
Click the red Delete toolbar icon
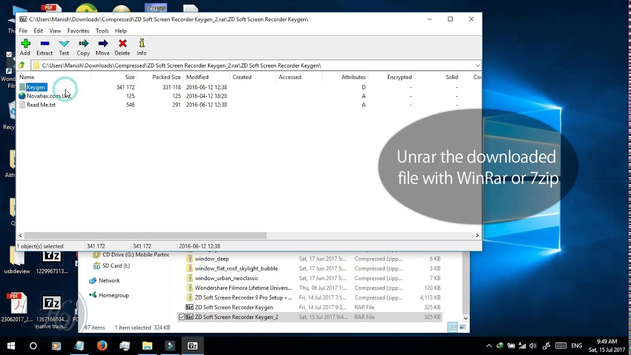[x=122, y=47]
